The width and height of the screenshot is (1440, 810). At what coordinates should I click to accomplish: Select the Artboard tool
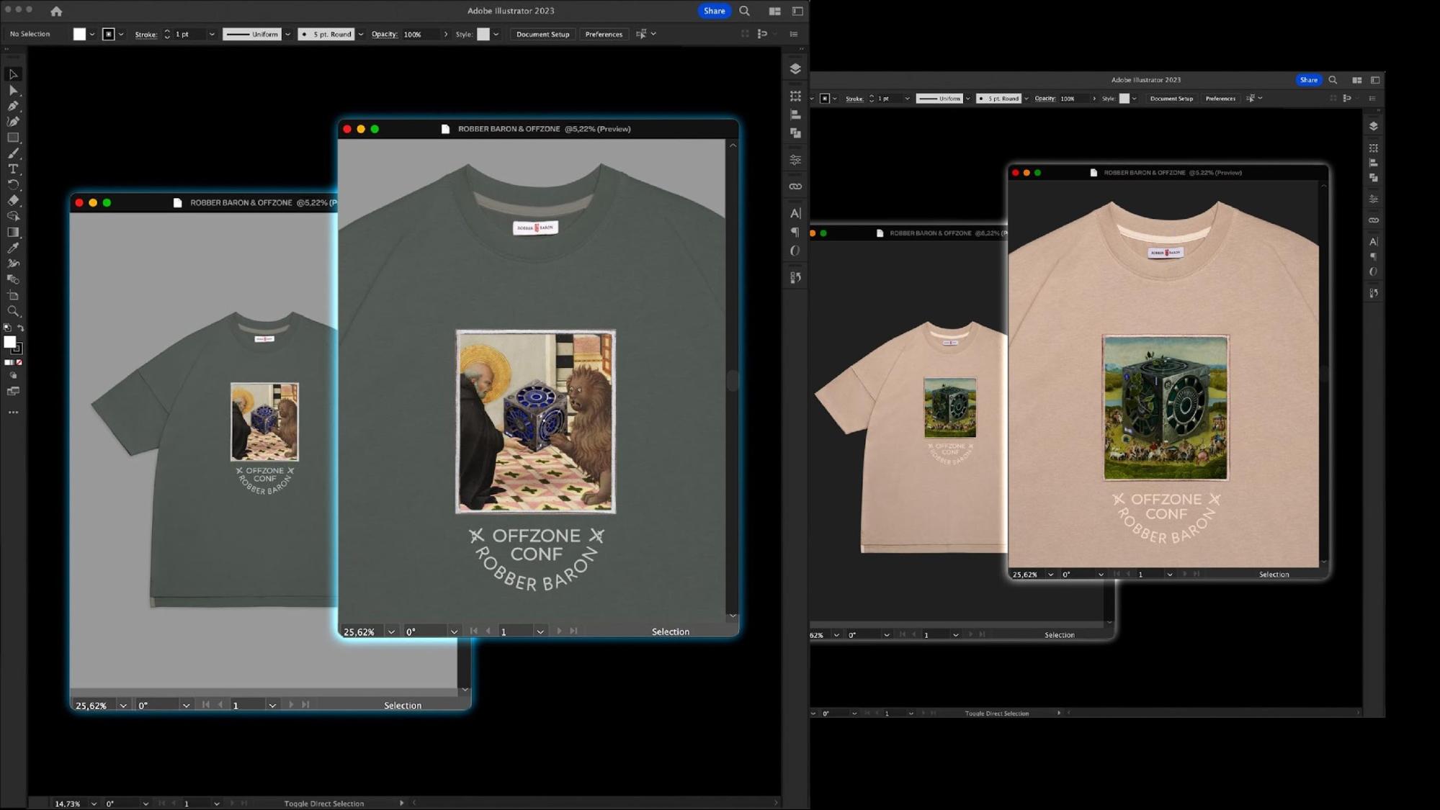(13, 295)
